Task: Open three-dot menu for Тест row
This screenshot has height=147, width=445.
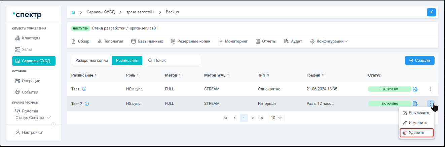Action: pos(431,89)
